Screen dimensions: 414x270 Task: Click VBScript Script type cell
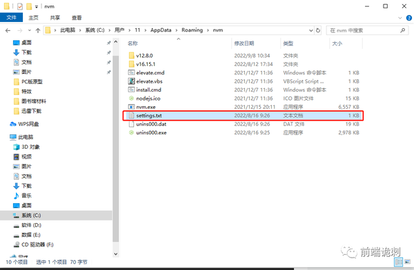[304, 81]
